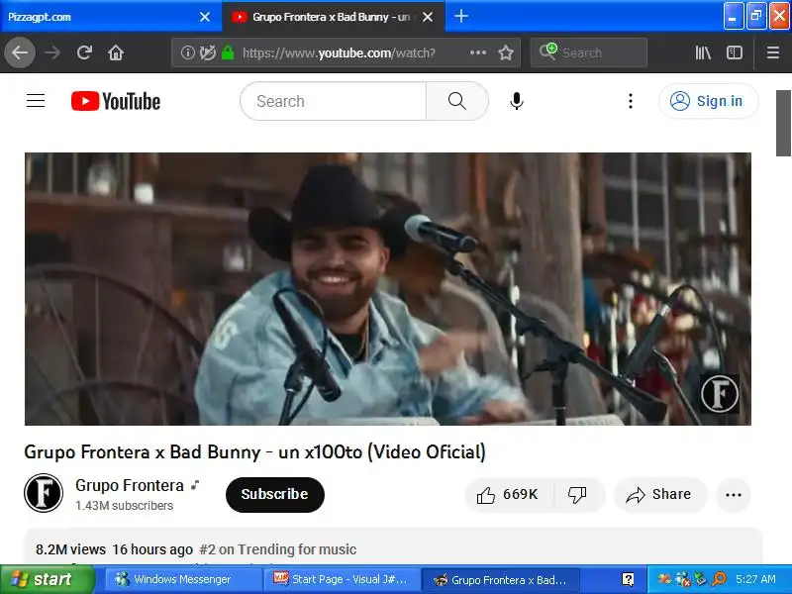Click the first system tray butterfly icon

coord(663,579)
